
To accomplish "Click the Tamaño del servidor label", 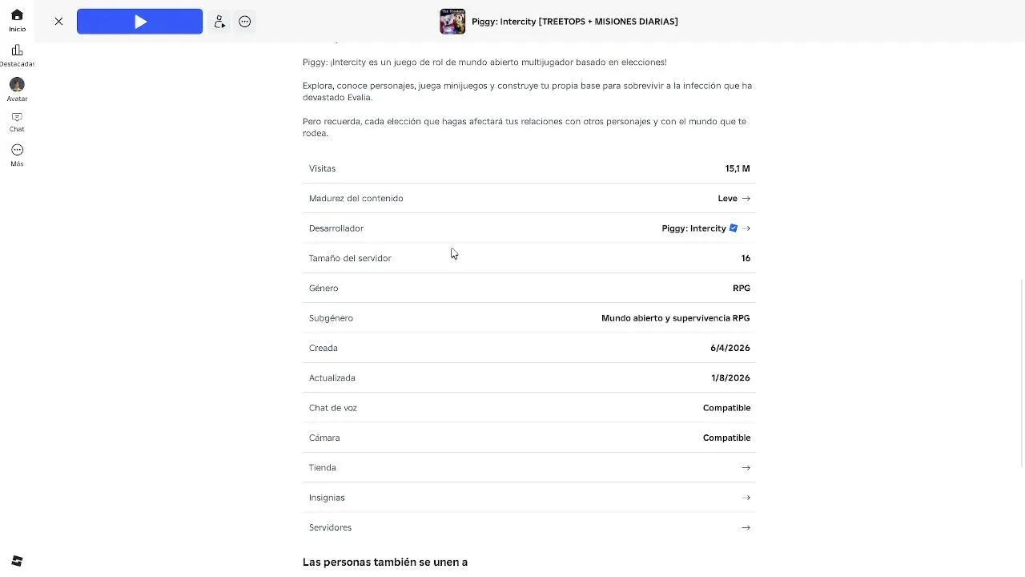I will 350,258.
